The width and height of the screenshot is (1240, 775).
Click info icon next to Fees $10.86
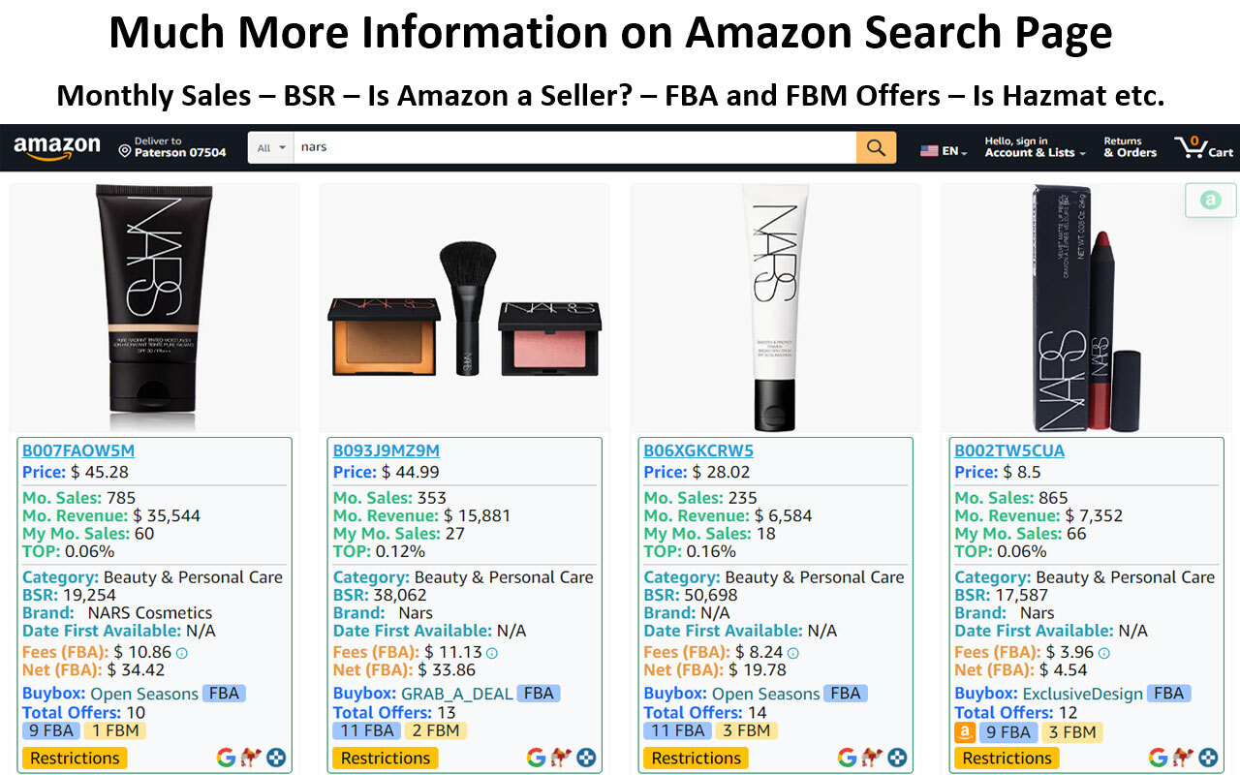(181, 653)
